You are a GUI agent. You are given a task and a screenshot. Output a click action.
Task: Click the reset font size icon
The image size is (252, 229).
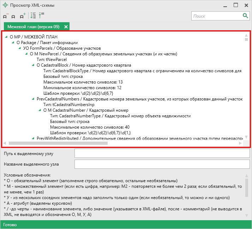[x=13, y=17]
